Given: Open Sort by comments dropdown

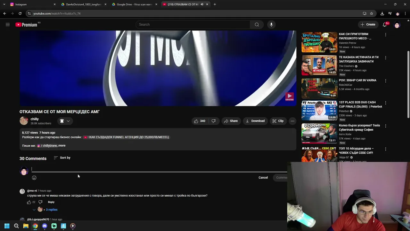Looking at the screenshot, I should (x=62, y=158).
